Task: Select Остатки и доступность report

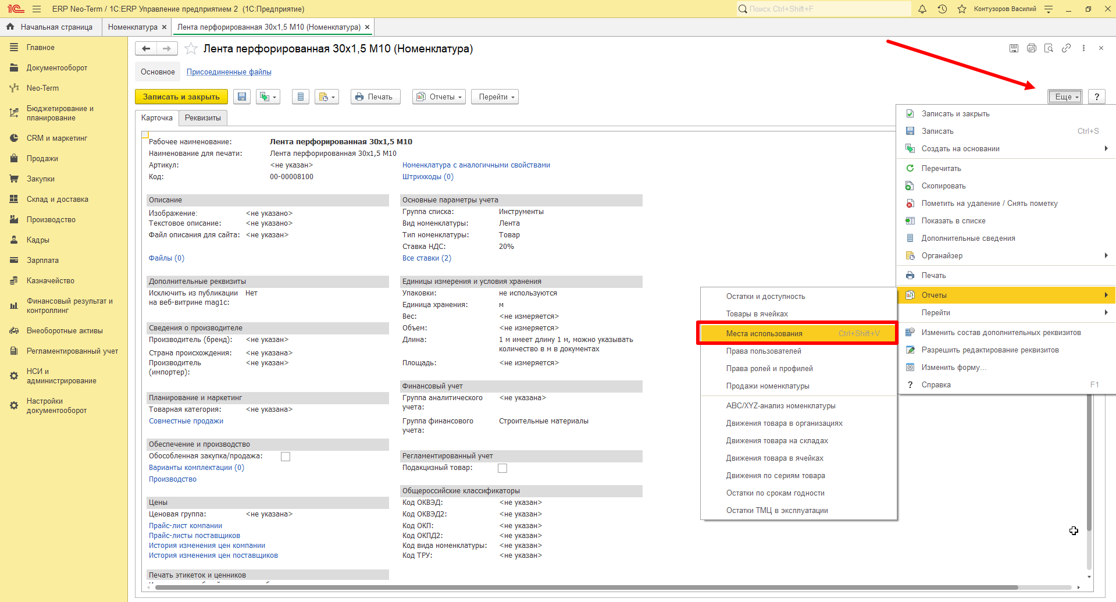Action: 798,297
